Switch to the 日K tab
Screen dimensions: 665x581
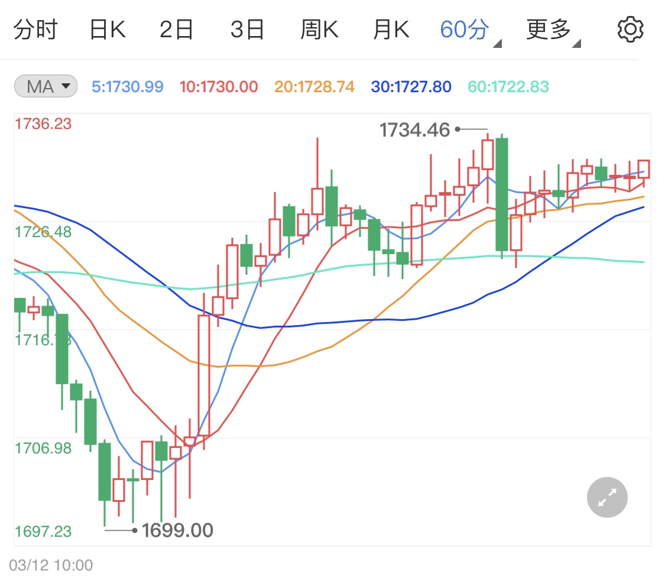coord(108,30)
